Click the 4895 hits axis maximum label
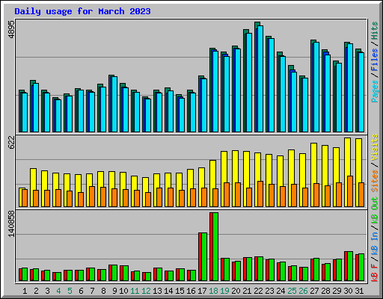383x299 pixels. coord(11,30)
